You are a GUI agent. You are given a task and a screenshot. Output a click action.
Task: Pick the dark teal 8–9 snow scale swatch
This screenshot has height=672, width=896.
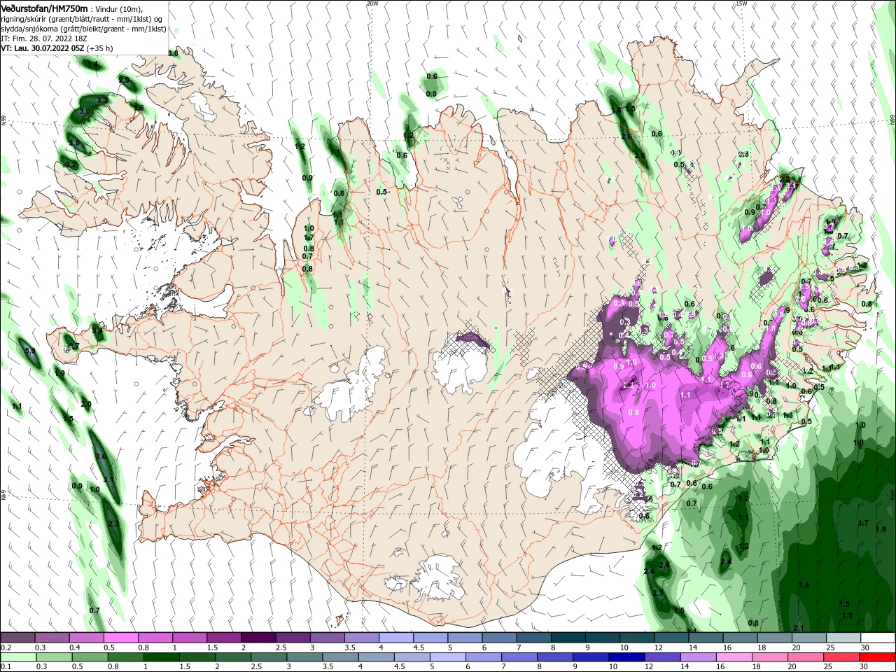tap(567, 638)
